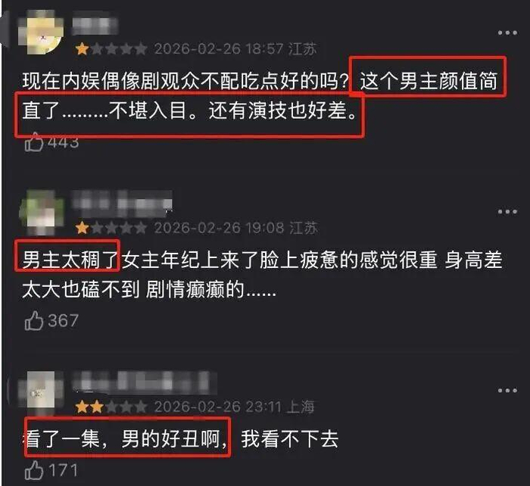Click the timestamp 2026-02-26 18:57
This screenshot has width=530, height=486.
[219, 49]
